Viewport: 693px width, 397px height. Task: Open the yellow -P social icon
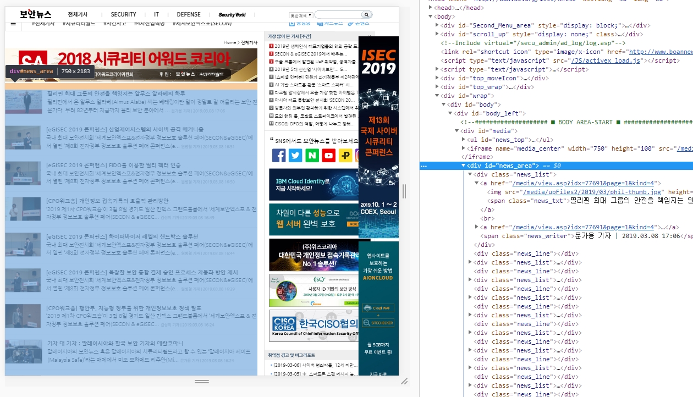[x=345, y=156]
